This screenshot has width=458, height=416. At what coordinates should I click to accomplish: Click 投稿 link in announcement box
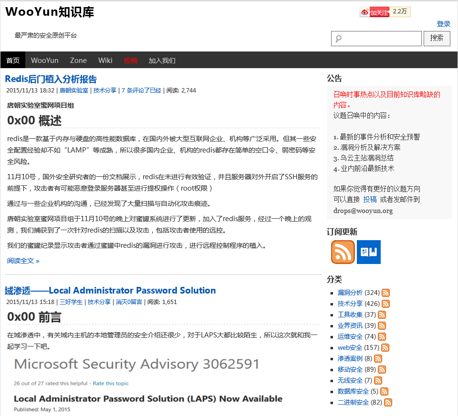(x=370, y=200)
